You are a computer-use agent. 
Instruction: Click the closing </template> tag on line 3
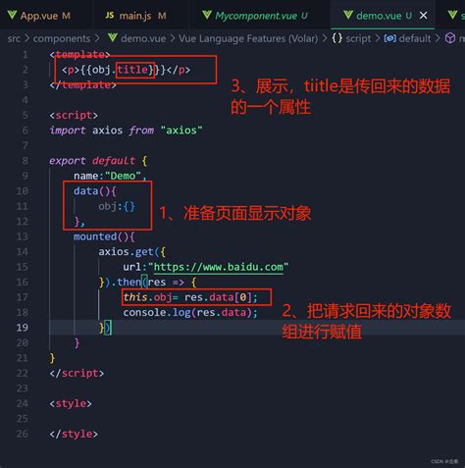(x=82, y=84)
